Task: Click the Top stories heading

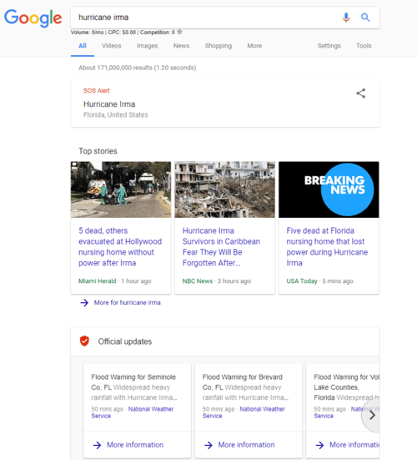Action: [98, 151]
